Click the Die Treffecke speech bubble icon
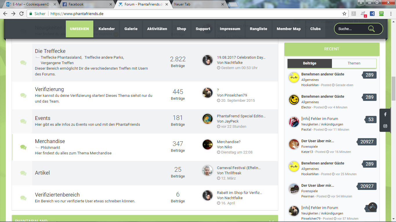 tap(23, 63)
